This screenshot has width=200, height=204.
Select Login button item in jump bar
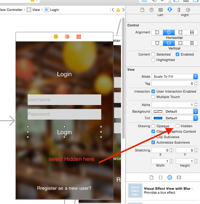[x=52, y=10]
